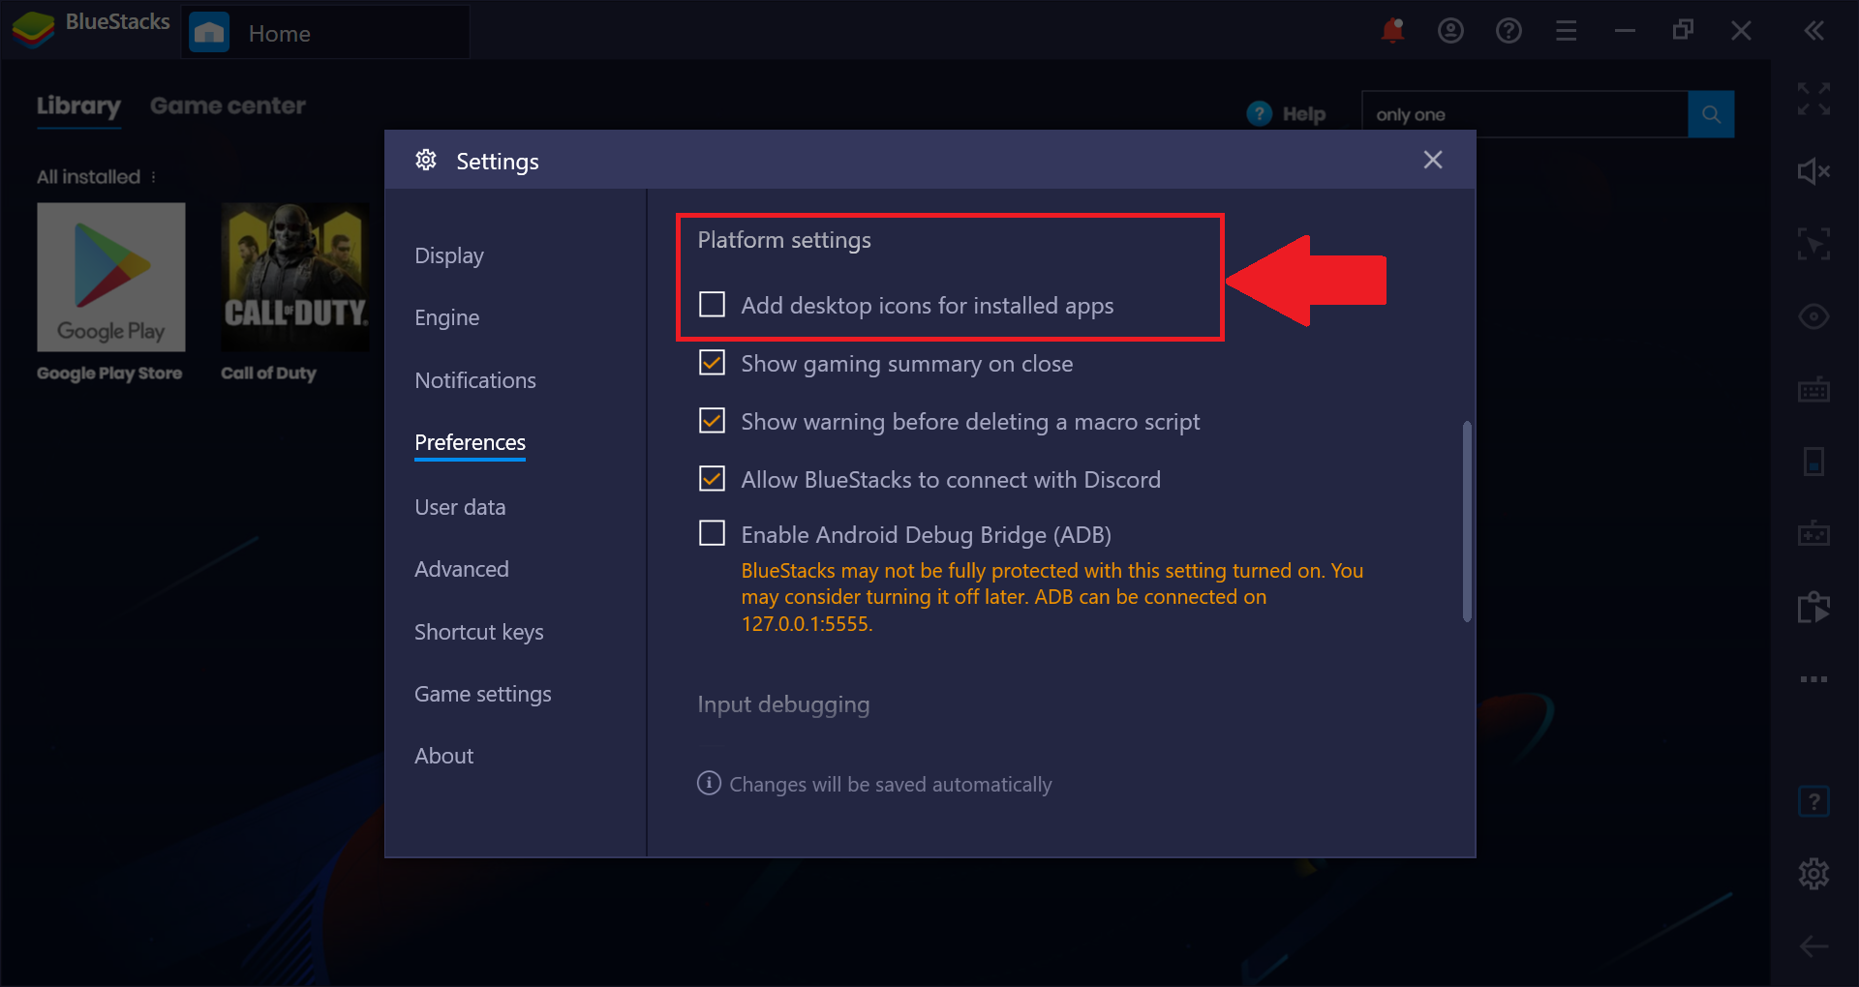Click the search magnifier button

click(1711, 114)
